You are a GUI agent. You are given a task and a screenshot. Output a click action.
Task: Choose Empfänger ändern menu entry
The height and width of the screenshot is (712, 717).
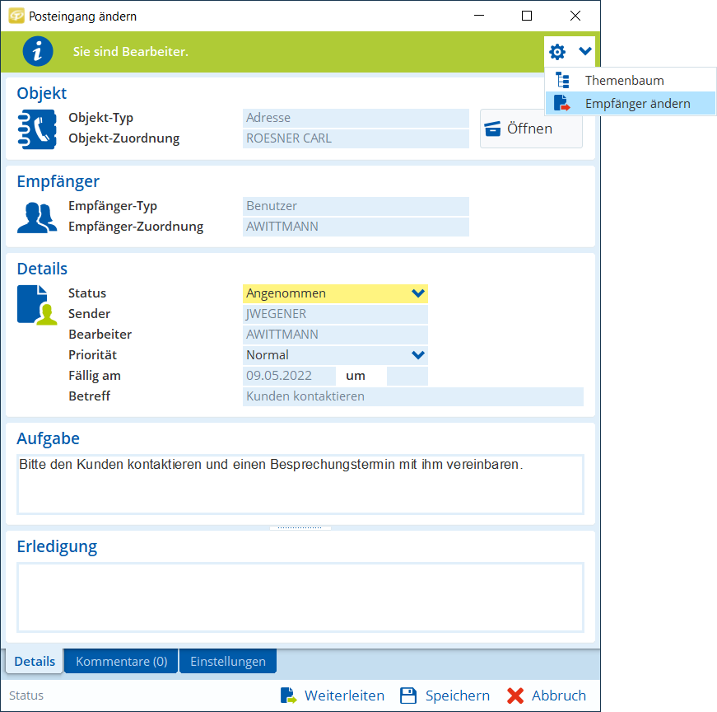click(631, 104)
